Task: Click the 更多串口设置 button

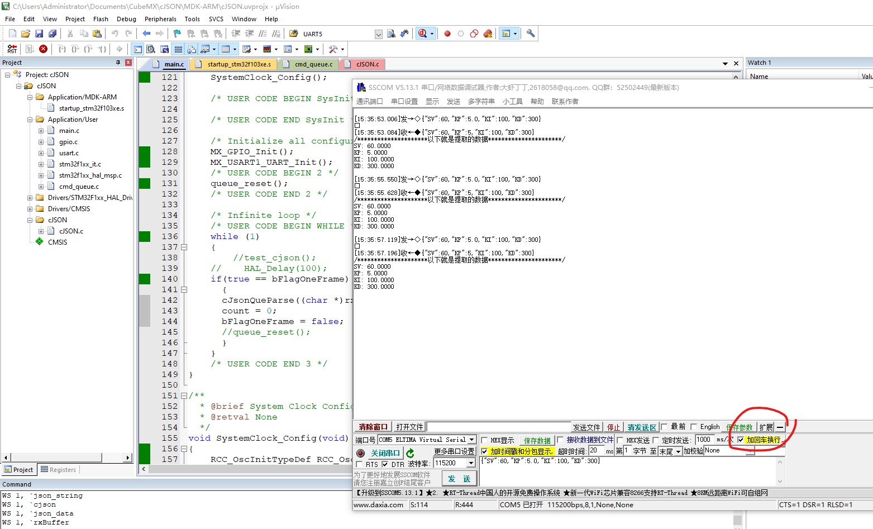Action: pos(454,451)
